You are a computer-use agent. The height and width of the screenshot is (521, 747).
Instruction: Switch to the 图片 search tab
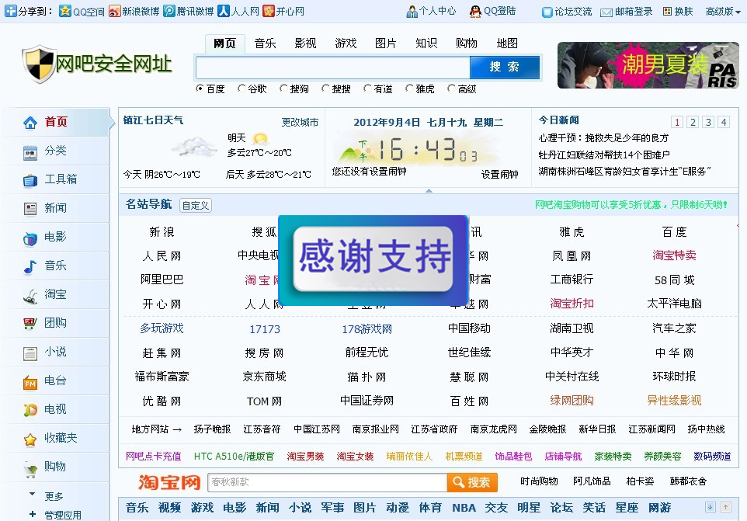point(386,43)
